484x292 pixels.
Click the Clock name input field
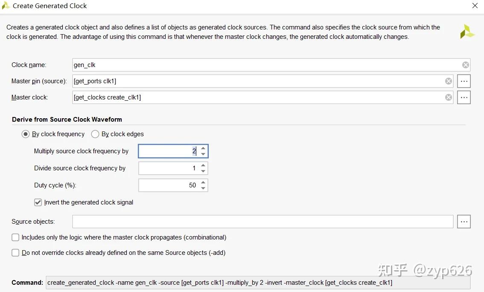265,65
